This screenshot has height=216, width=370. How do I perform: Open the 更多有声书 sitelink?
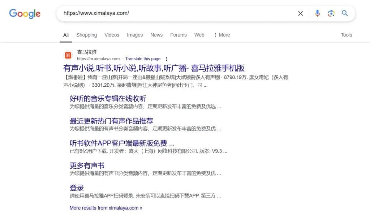pyautogui.click(x=87, y=165)
